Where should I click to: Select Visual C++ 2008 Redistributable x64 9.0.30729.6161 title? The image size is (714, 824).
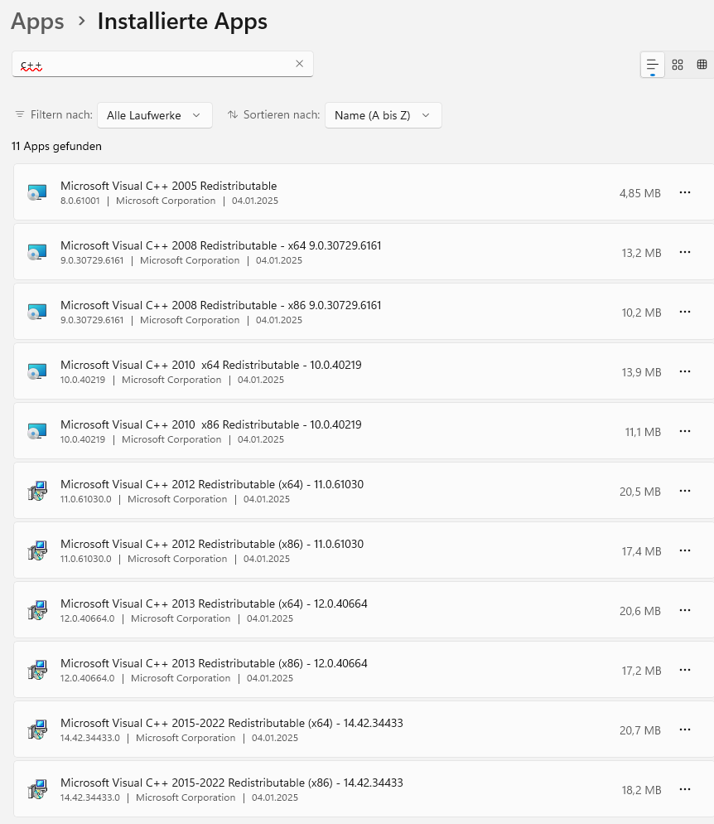(x=220, y=245)
